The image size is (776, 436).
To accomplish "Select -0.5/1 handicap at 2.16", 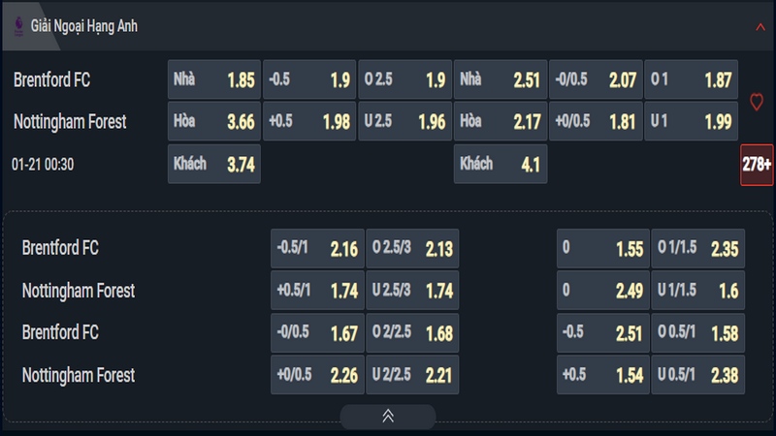I will click(x=317, y=248).
